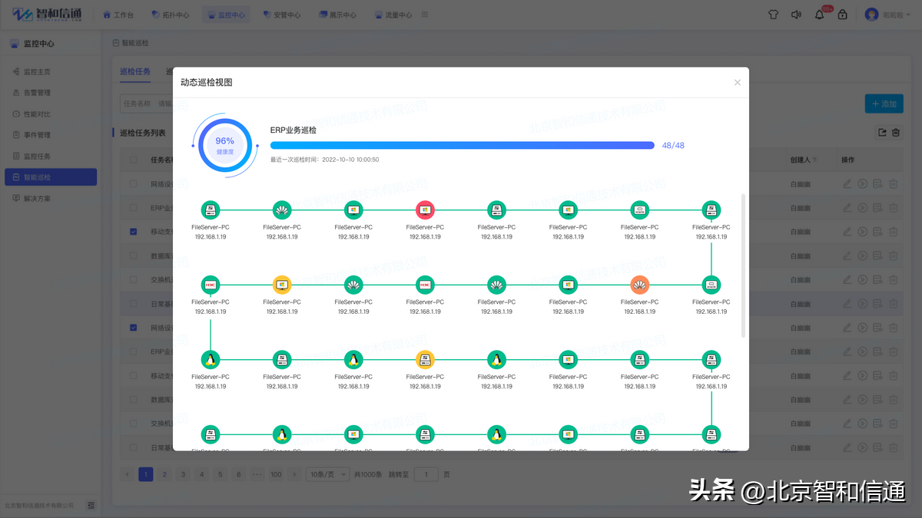Switch to the 监控中心 menu item

point(225,14)
